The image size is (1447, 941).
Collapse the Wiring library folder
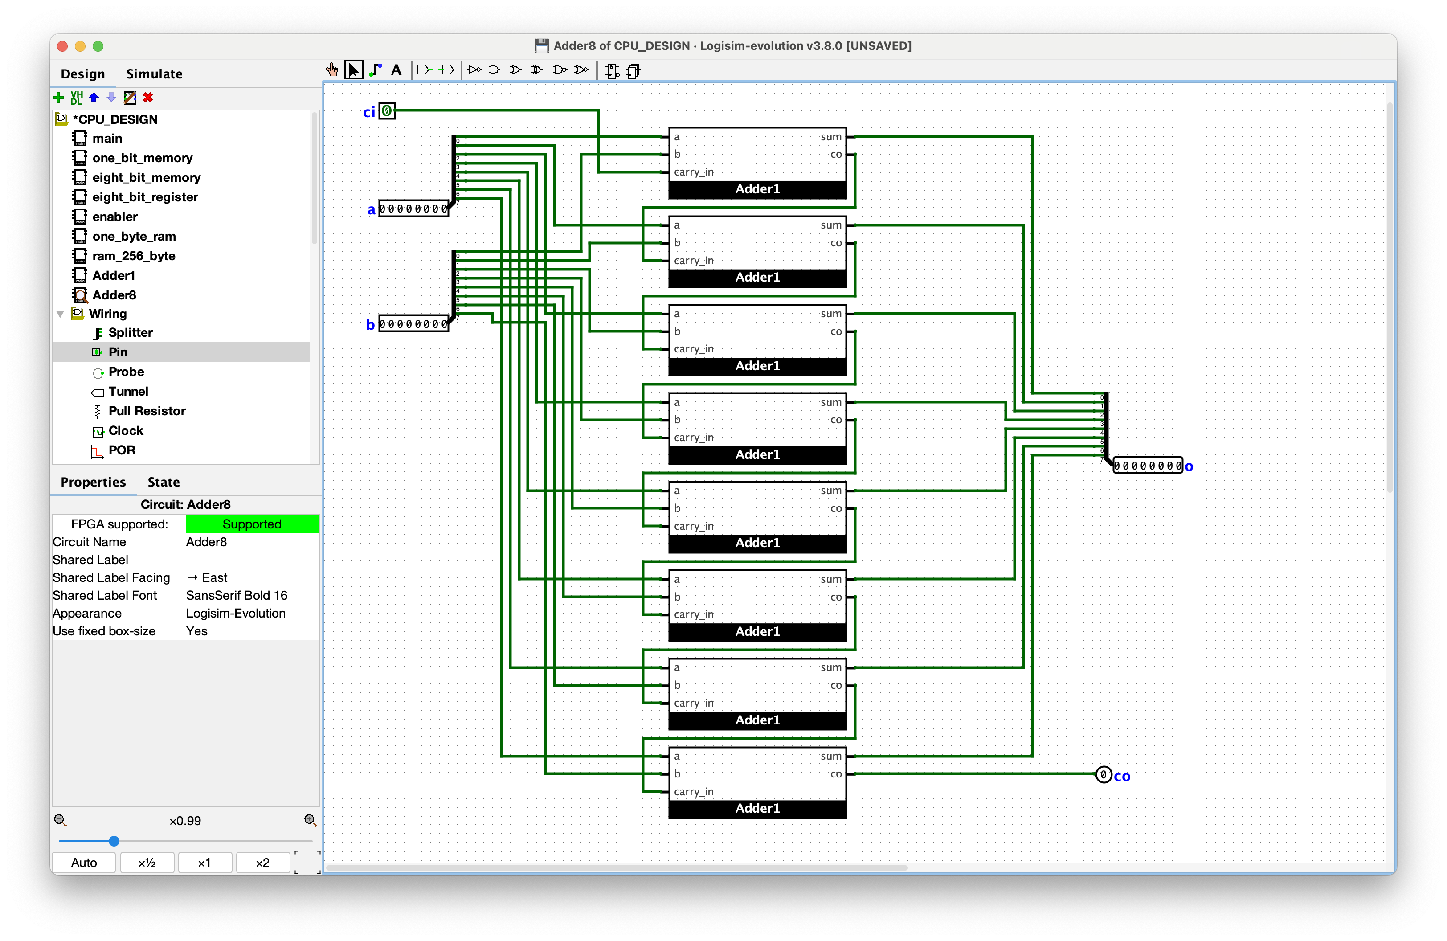[x=60, y=314]
